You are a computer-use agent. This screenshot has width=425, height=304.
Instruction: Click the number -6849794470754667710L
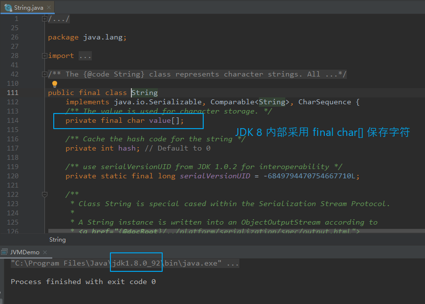point(309,176)
